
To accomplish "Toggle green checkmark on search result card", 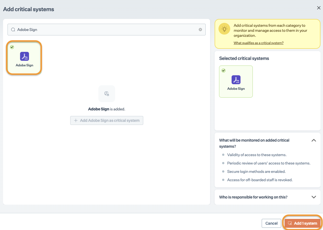I will click(x=12, y=47).
